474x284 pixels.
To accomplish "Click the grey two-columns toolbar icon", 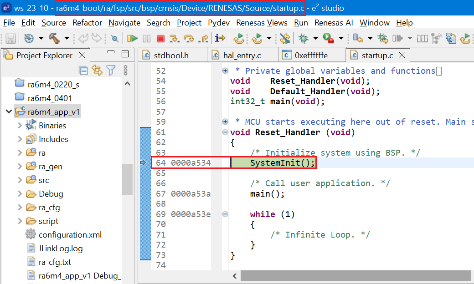I will 422,38.
